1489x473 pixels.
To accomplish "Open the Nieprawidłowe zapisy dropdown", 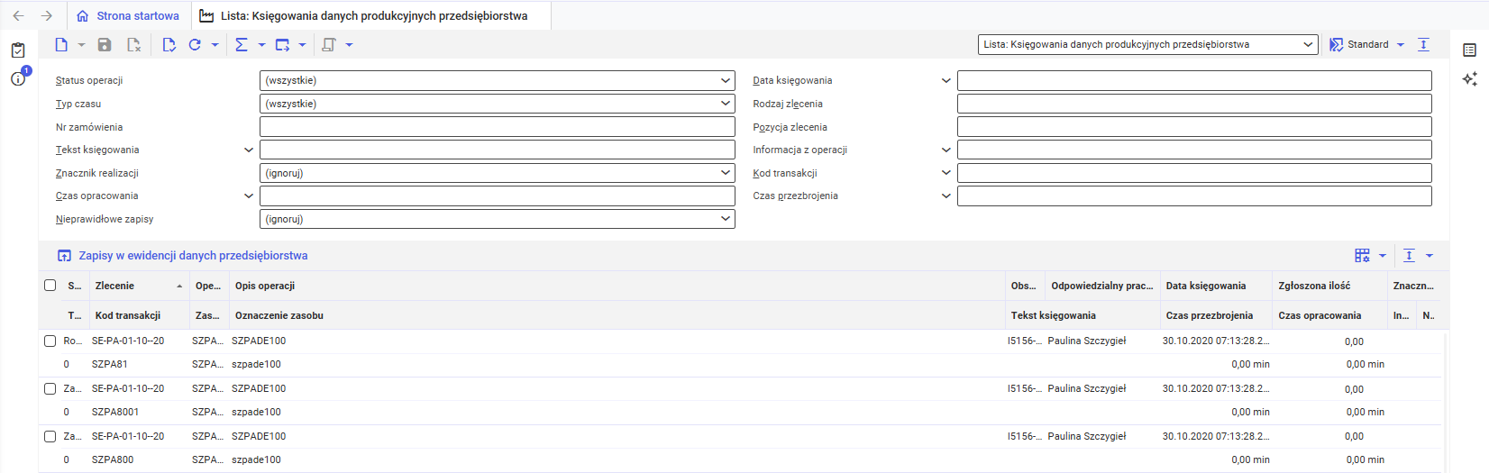I will [x=497, y=219].
